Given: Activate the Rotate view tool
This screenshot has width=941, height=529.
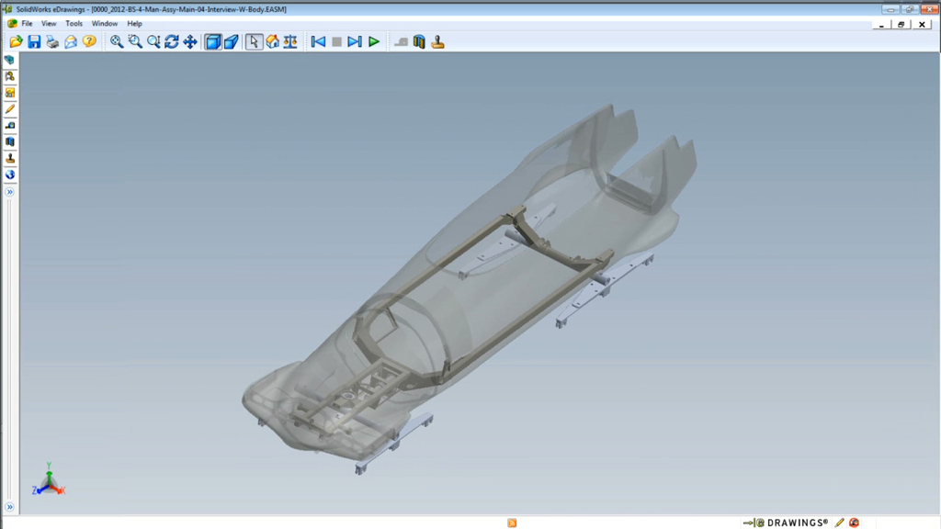Looking at the screenshot, I should (x=172, y=41).
